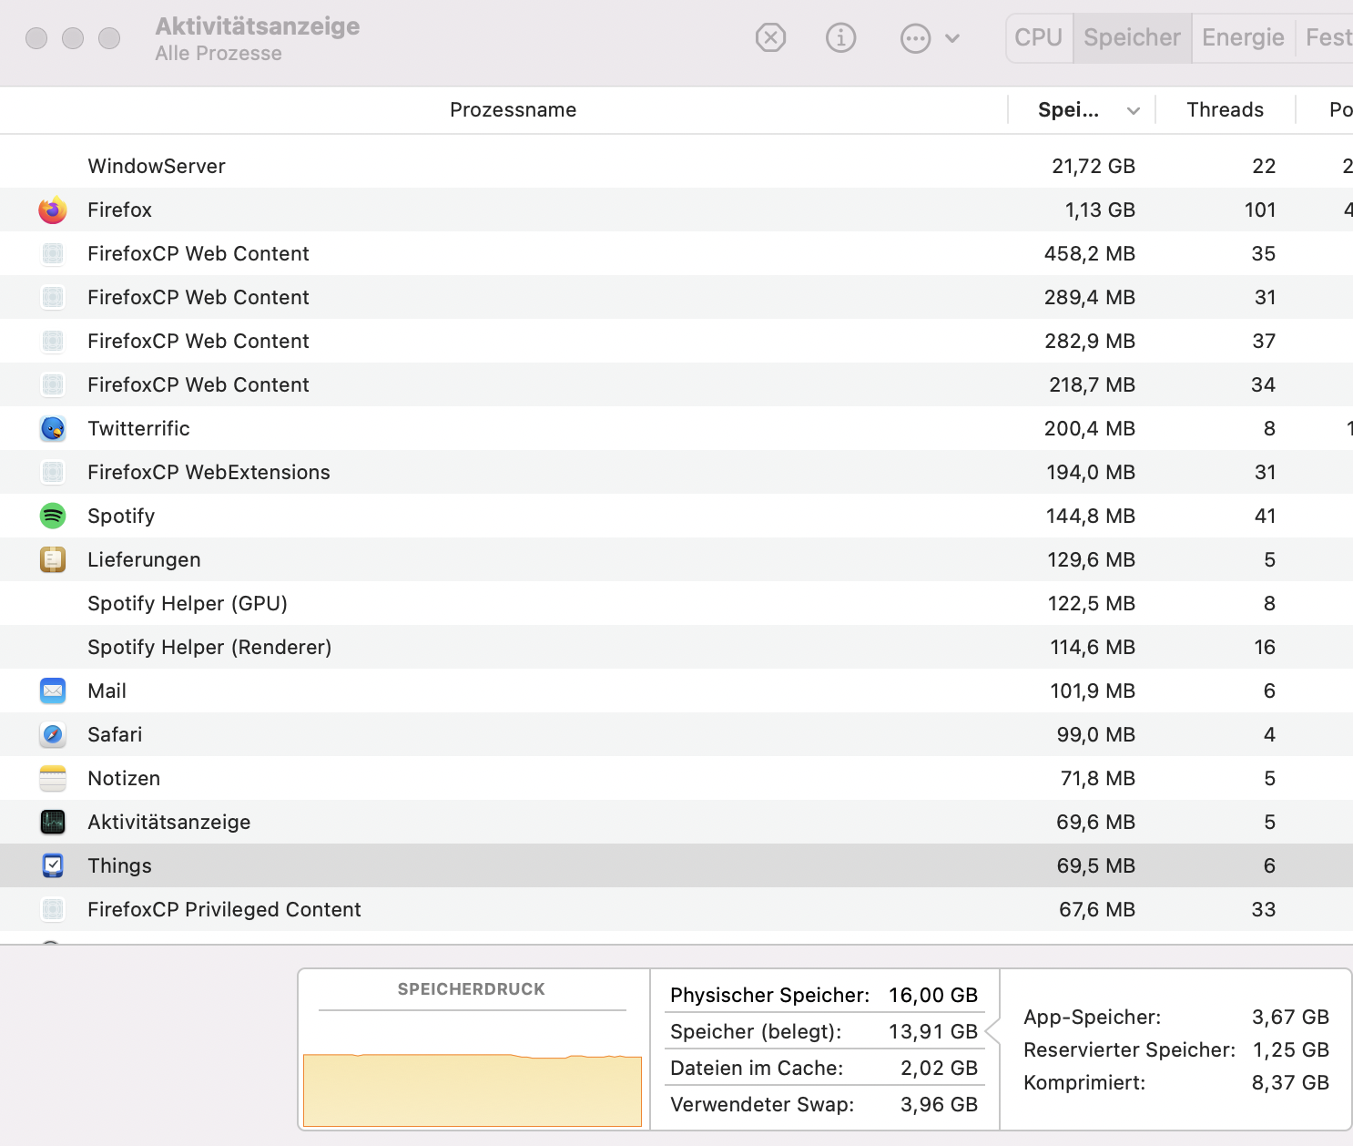Open the Energie tab
Image resolution: width=1353 pixels, height=1146 pixels.
(1243, 37)
